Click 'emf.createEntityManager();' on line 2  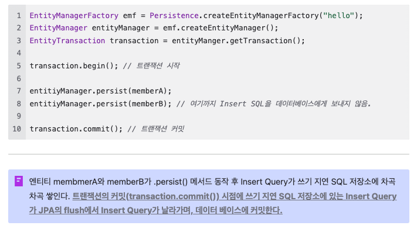coord(221,28)
